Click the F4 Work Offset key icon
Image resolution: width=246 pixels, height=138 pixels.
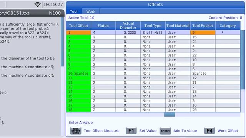(209, 131)
